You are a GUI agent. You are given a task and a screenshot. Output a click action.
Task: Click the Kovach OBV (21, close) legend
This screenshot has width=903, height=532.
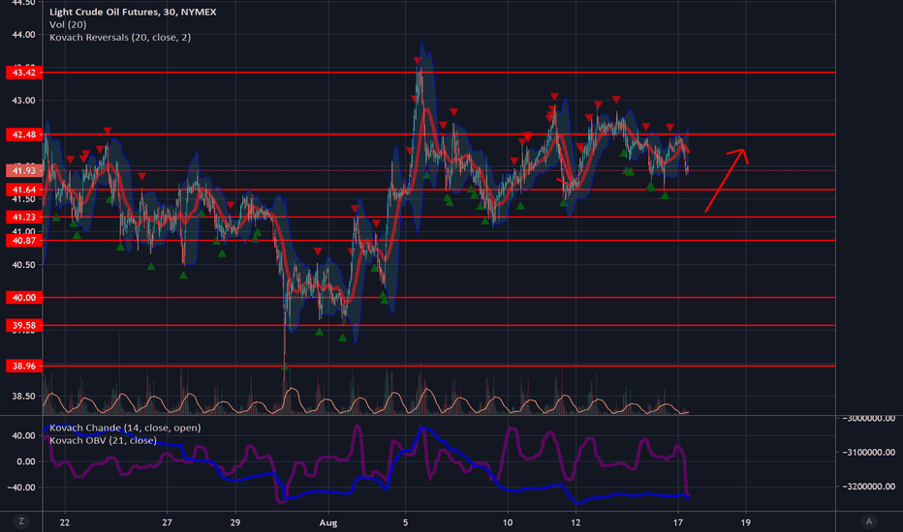pos(103,440)
